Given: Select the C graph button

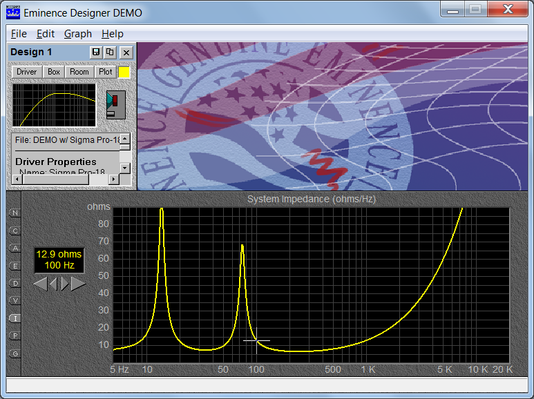Looking at the screenshot, I should [x=15, y=231].
